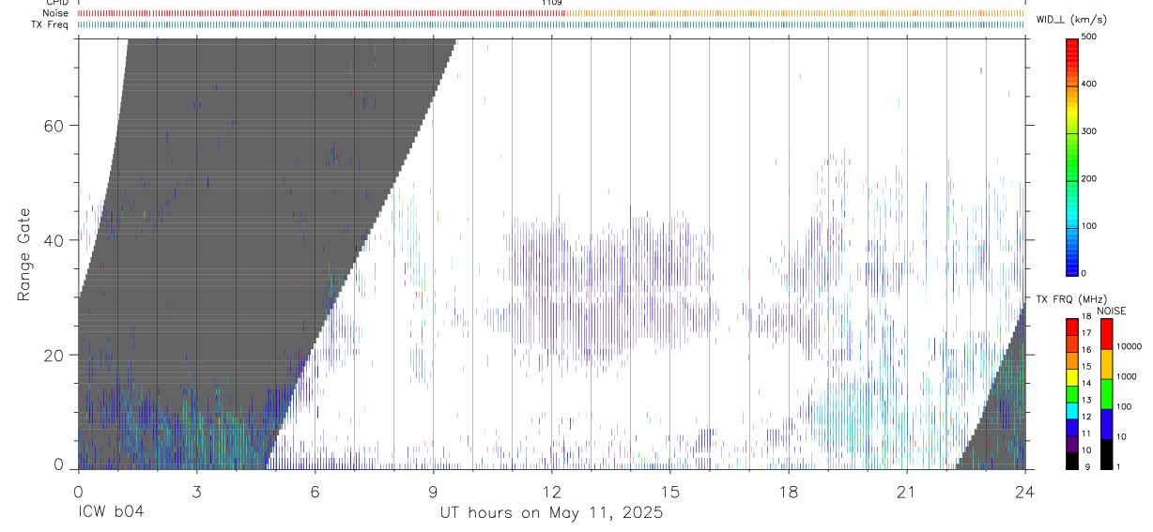1153x532 pixels.
Task: Click the 21 tick on the UT hours axis
Action: click(907, 492)
